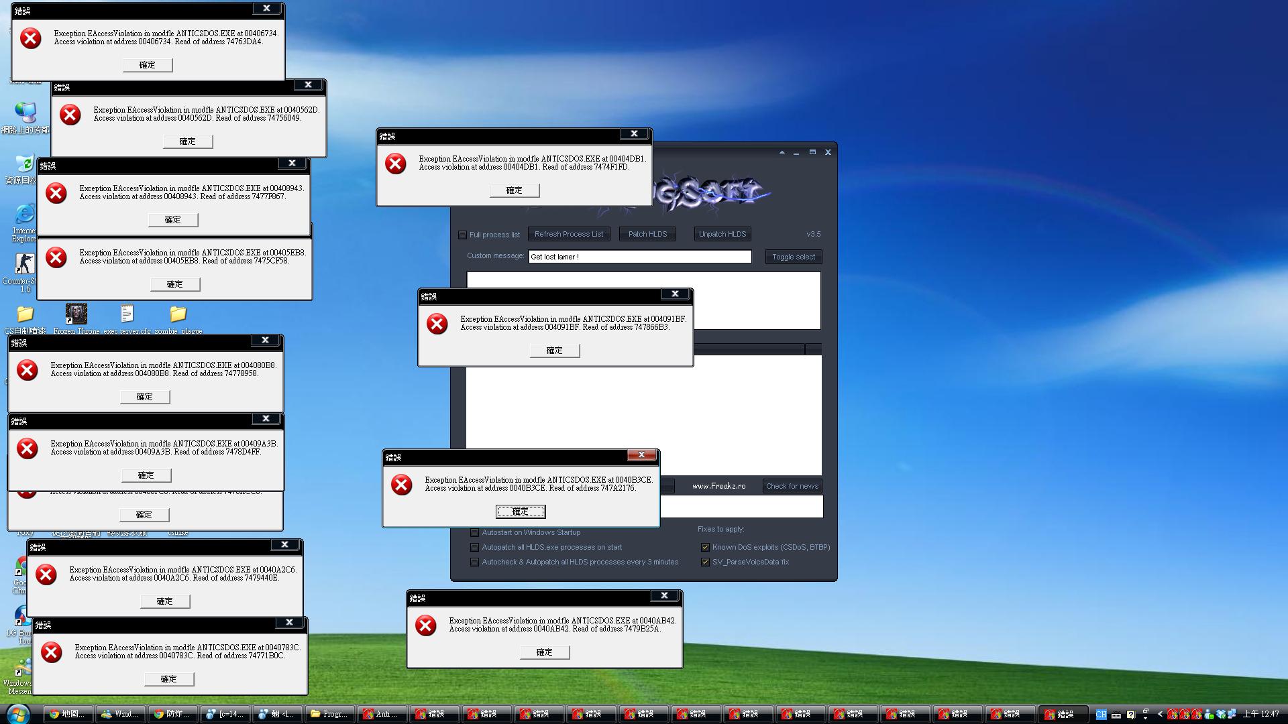Confirm 確定 on the 0040B3CE error dialog
The height and width of the screenshot is (724, 1288).
521,511
